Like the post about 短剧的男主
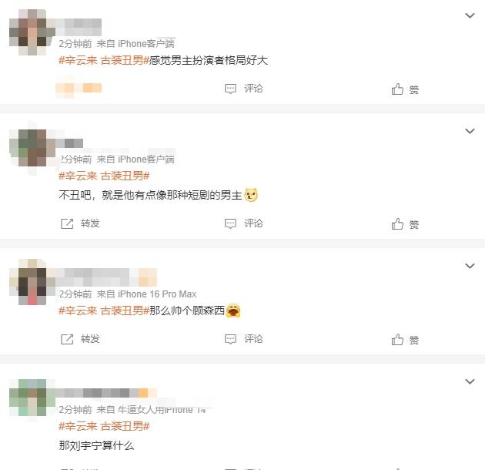Image resolution: width=485 pixels, height=470 pixels. 397,224
